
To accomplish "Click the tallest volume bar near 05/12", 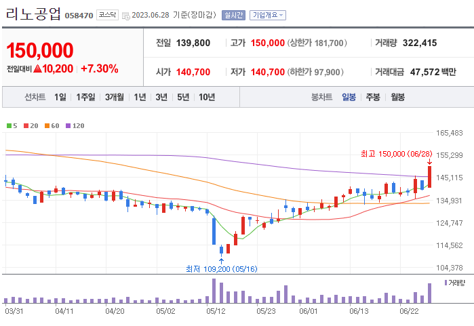I will click(214, 291).
